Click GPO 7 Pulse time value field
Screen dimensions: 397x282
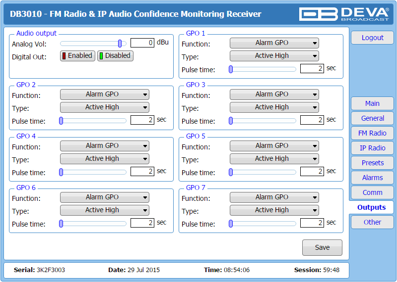312,223
